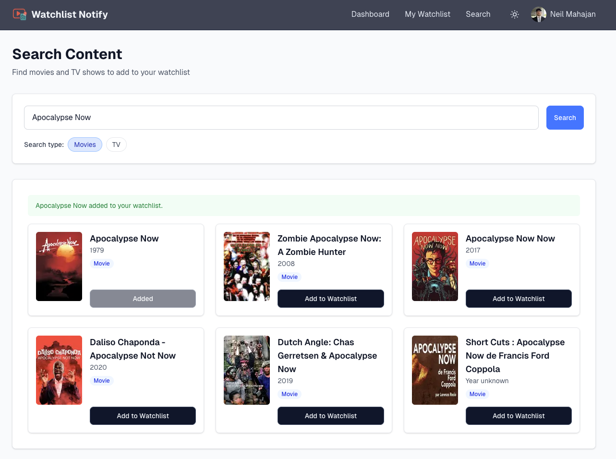Select the Movies search type filter
The width and height of the screenshot is (616, 459).
[85, 145]
